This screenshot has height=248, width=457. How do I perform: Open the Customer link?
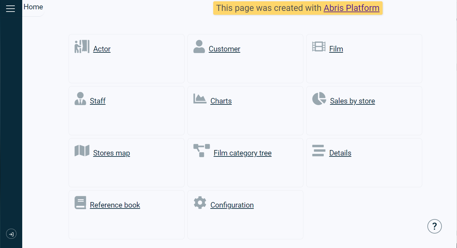click(x=224, y=49)
